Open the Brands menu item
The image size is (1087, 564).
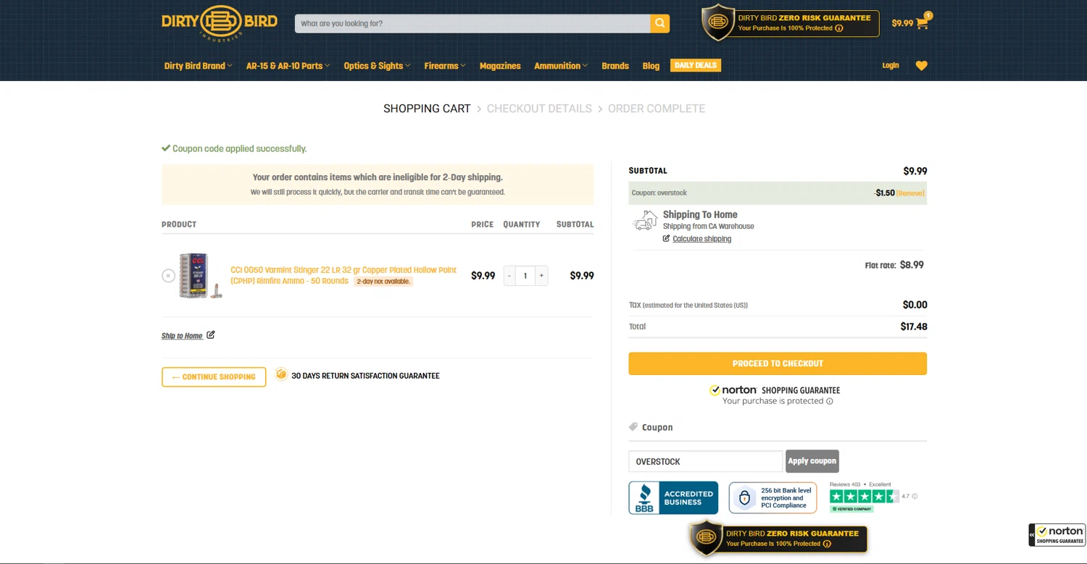point(615,66)
